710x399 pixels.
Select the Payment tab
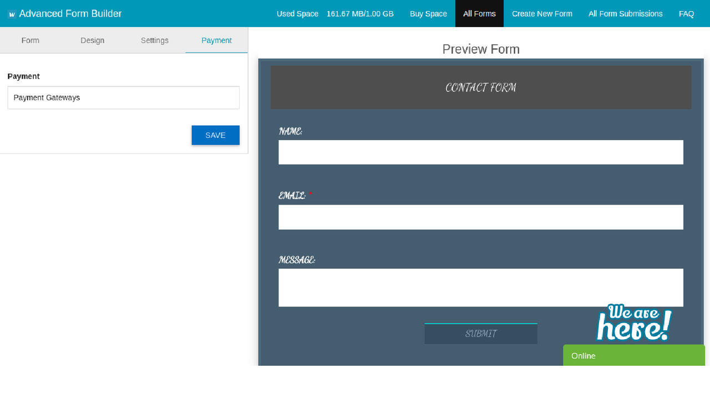[216, 40]
